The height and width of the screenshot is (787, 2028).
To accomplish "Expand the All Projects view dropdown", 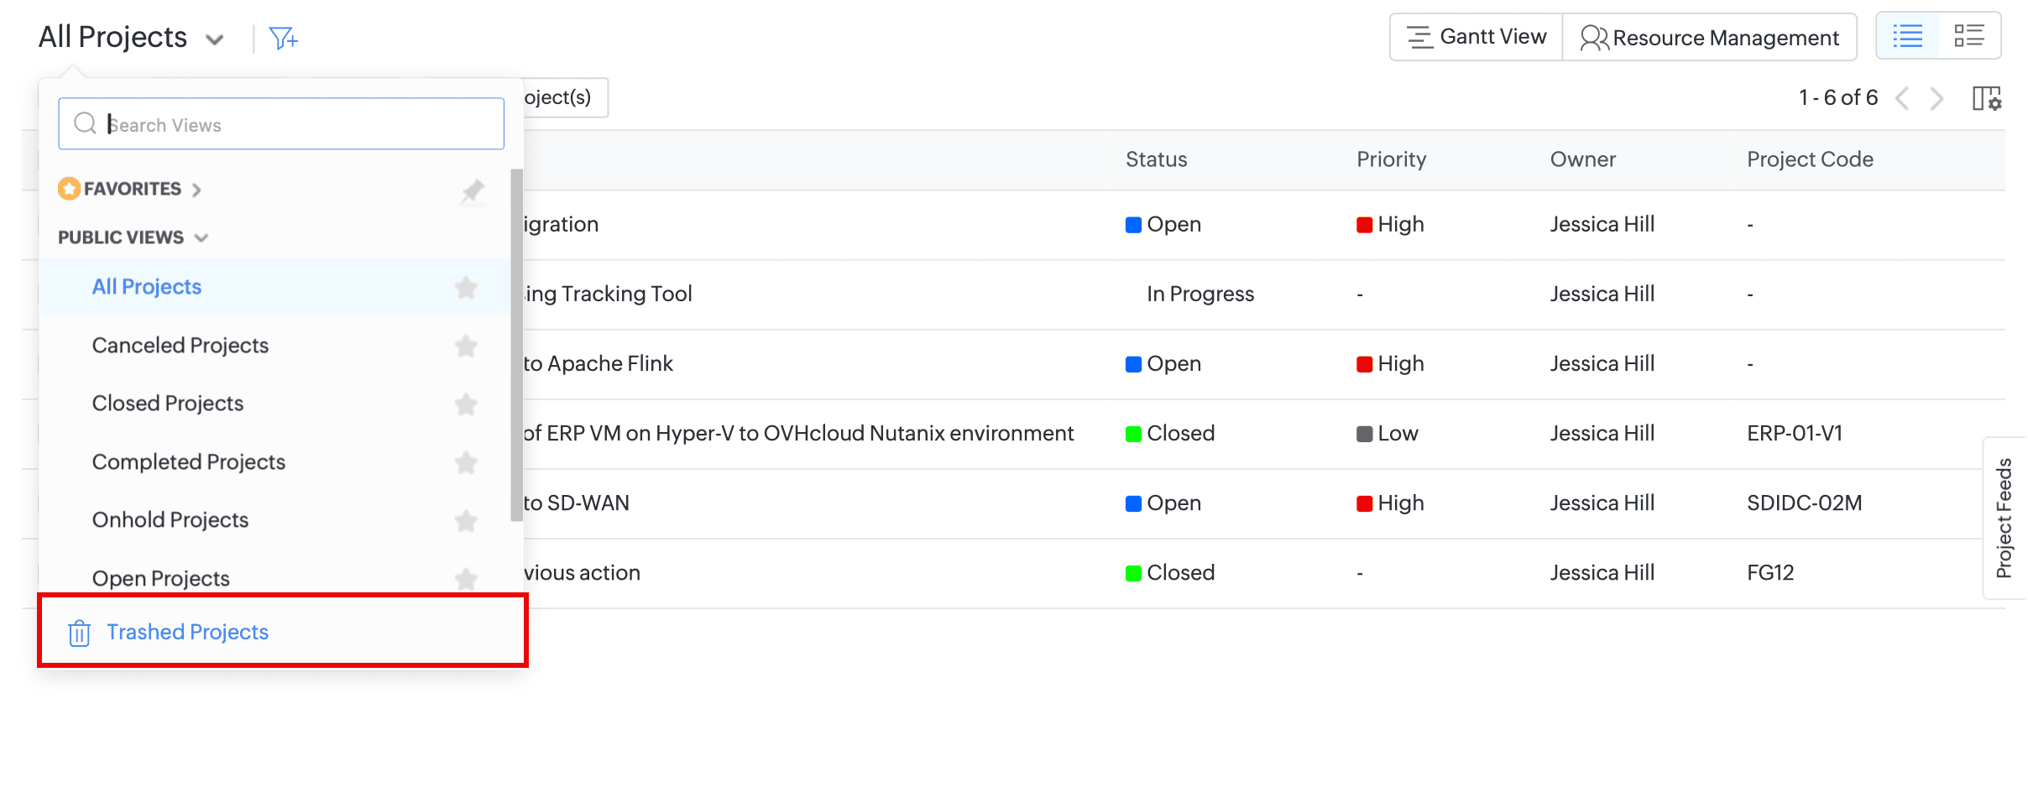I will click(215, 39).
